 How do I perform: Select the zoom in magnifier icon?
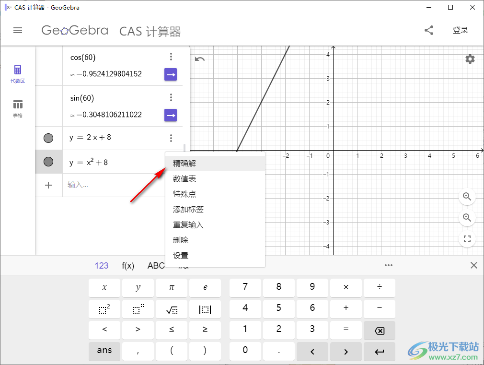point(467,197)
